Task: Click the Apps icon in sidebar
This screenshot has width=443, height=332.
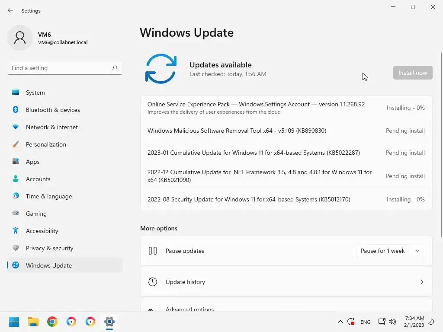Action: tap(16, 162)
